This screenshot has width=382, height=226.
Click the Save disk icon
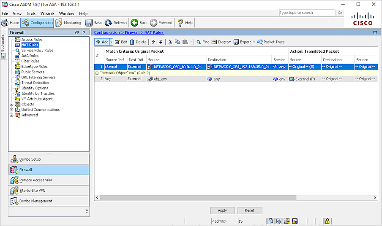coord(89,23)
